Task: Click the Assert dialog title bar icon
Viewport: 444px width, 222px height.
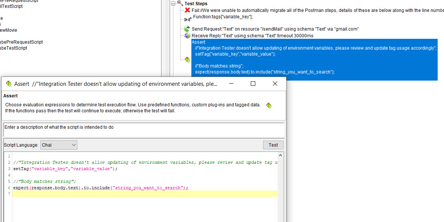Action: [8, 84]
